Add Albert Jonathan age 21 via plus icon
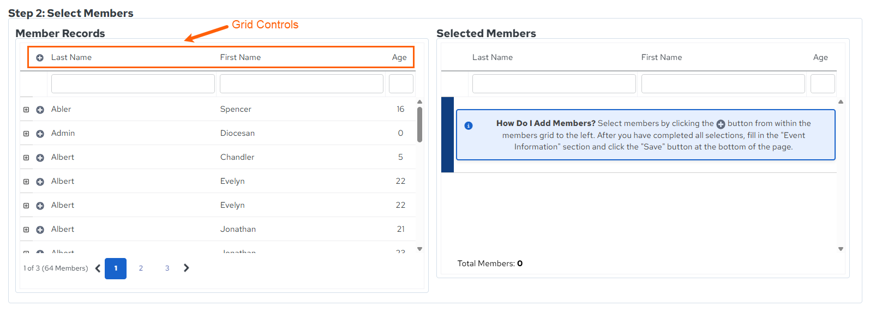This screenshot has width=870, height=312. click(40, 230)
